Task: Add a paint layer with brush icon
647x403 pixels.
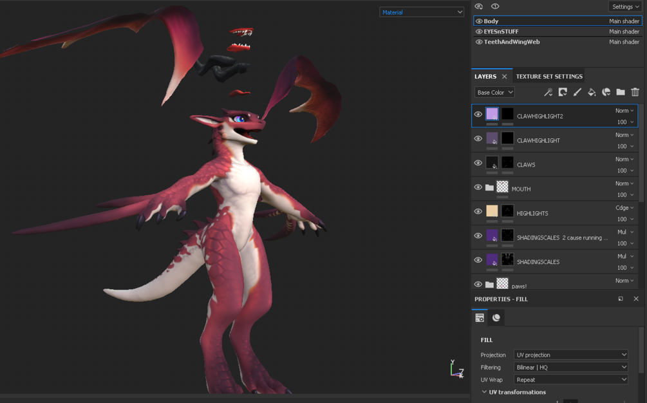Action: tap(577, 92)
